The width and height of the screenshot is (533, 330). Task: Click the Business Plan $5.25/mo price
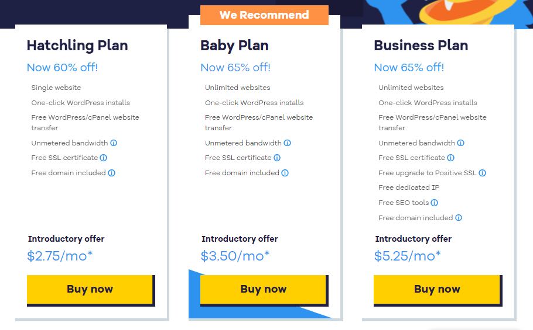coord(407,256)
